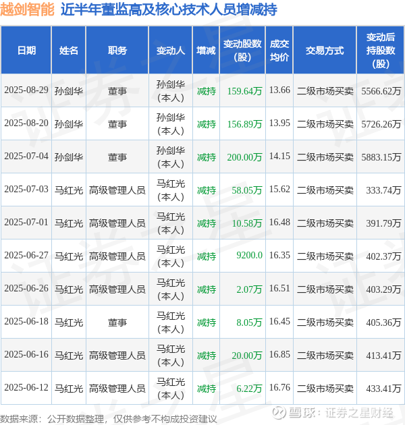Click the holdings value 5883.15万
This screenshot has width=405, height=425.
[x=381, y=157]
